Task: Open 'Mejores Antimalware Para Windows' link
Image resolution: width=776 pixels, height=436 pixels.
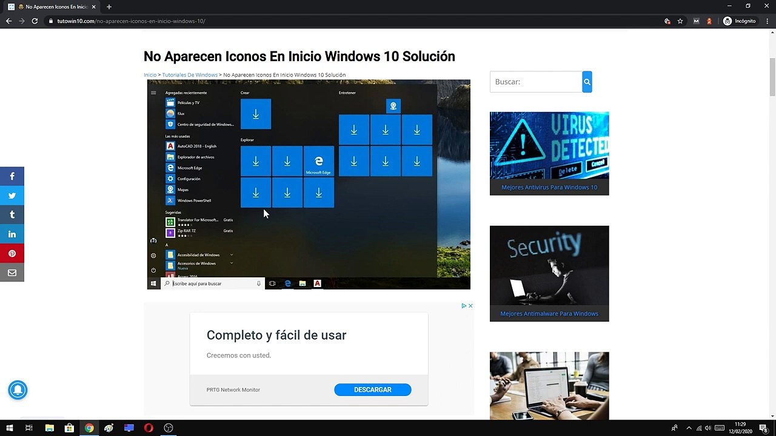Action: point(549,314)
